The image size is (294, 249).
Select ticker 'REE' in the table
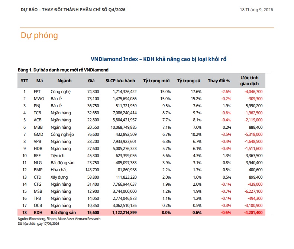[37, 156]
